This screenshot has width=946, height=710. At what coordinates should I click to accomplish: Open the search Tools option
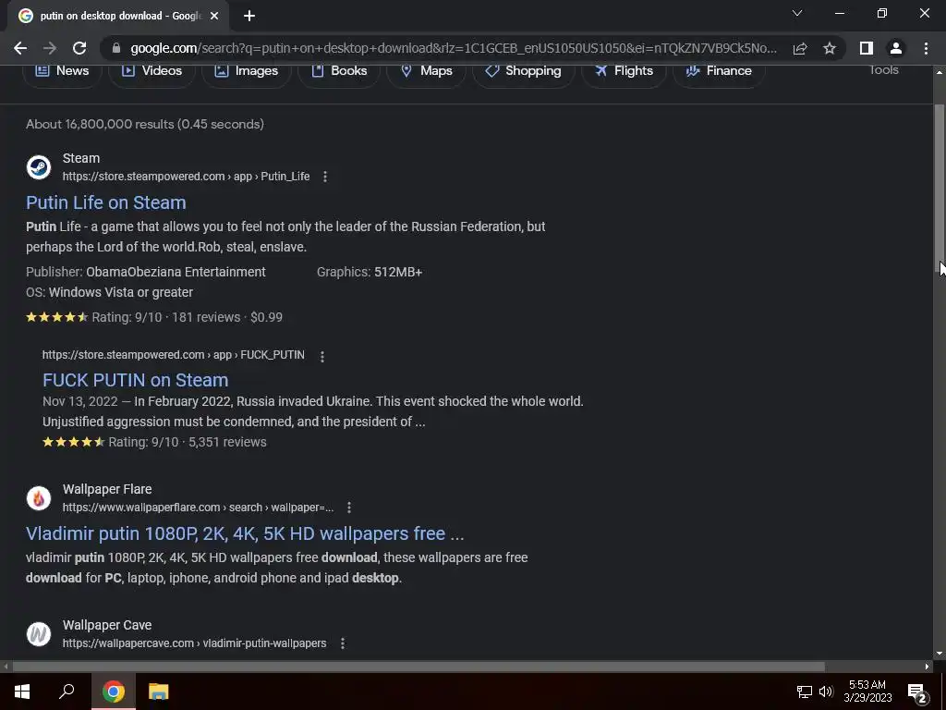(x=884, y=70)
